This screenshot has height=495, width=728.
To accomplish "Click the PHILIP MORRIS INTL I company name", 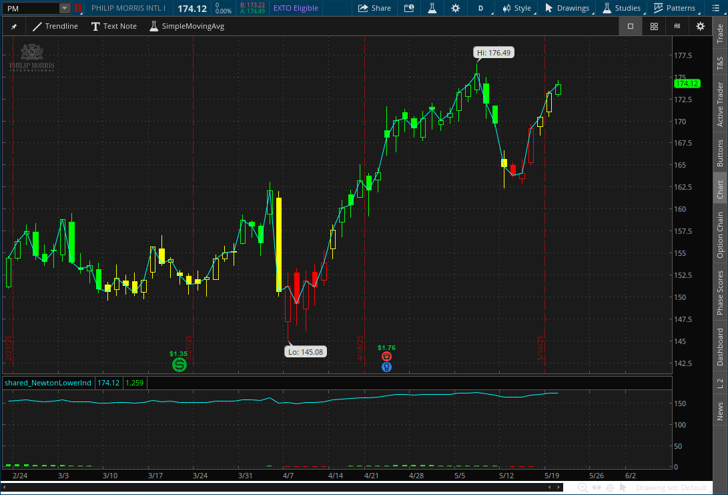I will [128, 9].
